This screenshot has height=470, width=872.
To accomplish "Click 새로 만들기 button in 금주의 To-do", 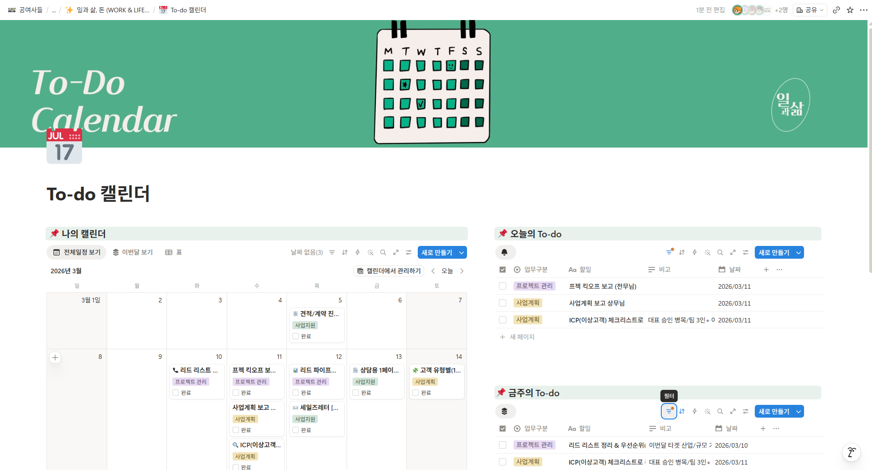I will (774, 411).
